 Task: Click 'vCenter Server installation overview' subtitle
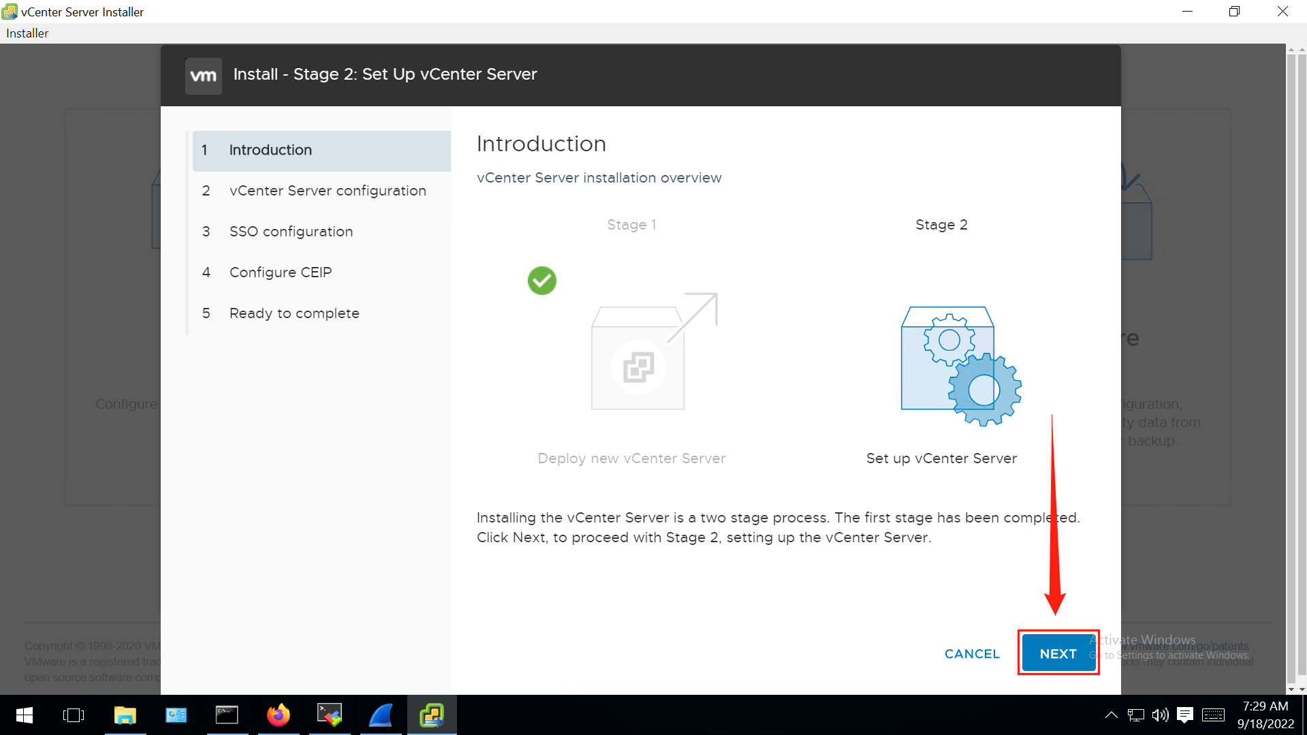[599, 178]
